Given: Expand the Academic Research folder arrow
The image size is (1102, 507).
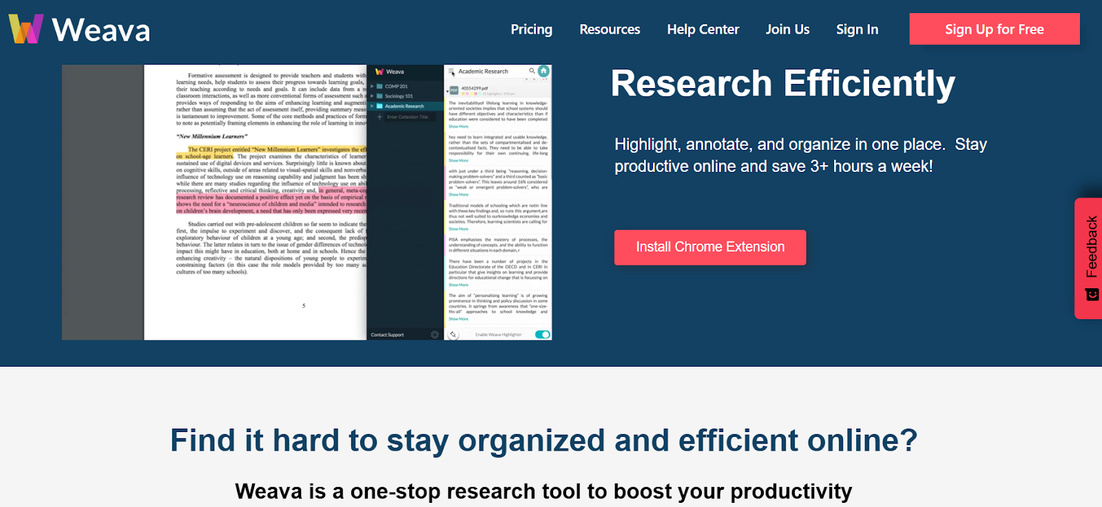Looking at the screenshot, I should (x=372, y=106).
